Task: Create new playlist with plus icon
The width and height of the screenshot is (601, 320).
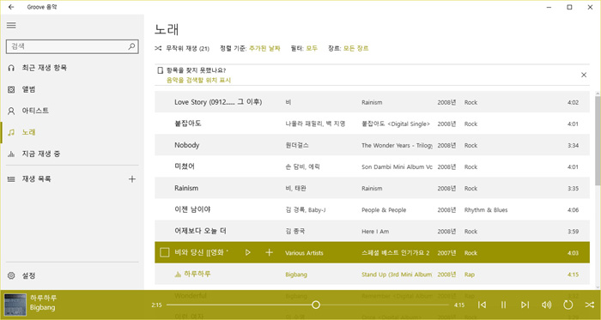Action: click(x=132, y=178)
